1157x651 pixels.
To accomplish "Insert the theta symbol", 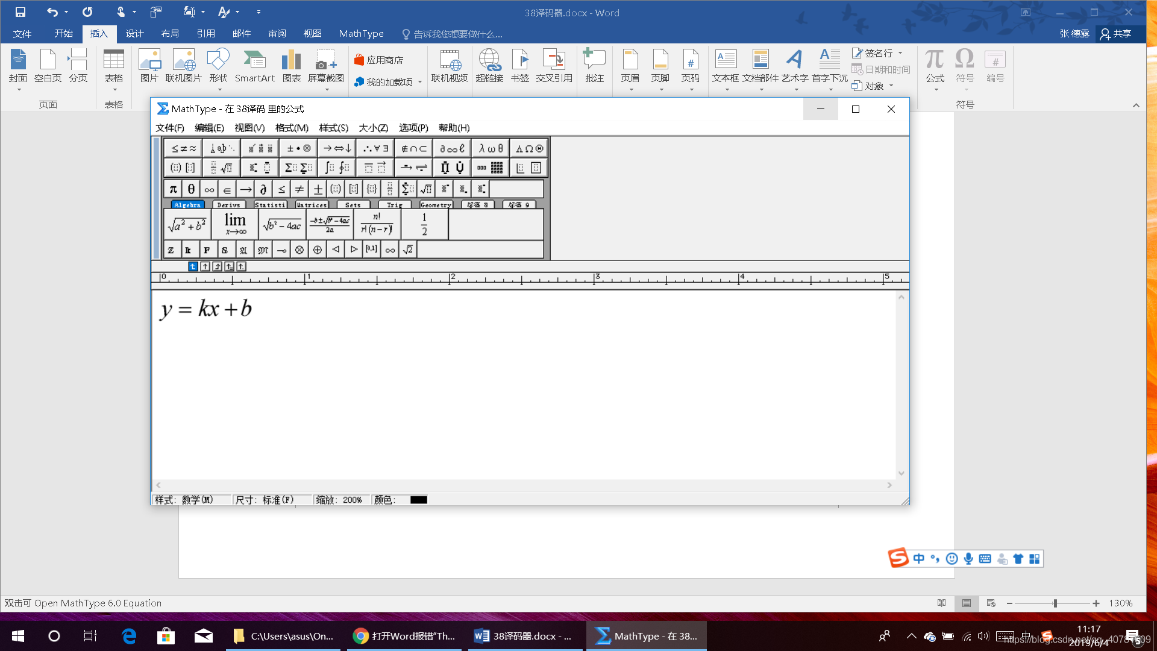I will (x=191, y=189).
